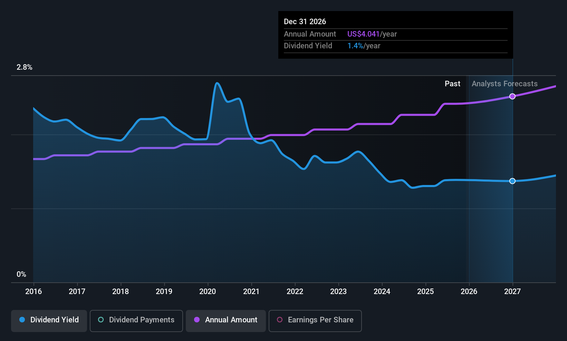Click the "Past" section label
Screen dimensions: 567x341
point(452,84)
